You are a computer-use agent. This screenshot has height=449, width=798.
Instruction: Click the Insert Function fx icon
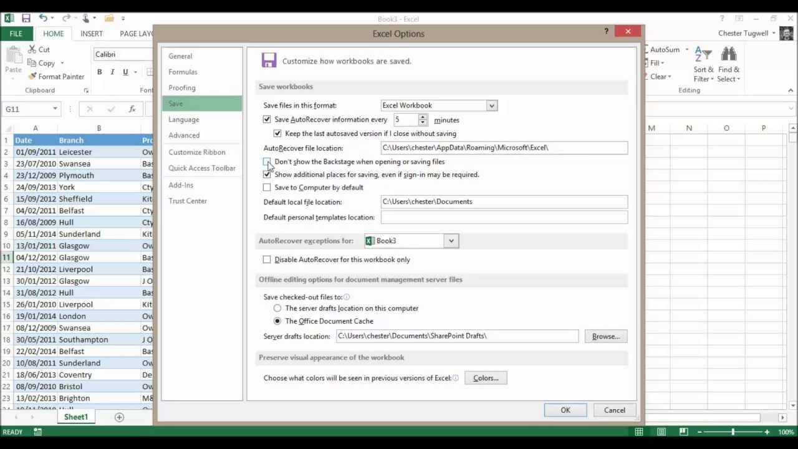(132, 109)
